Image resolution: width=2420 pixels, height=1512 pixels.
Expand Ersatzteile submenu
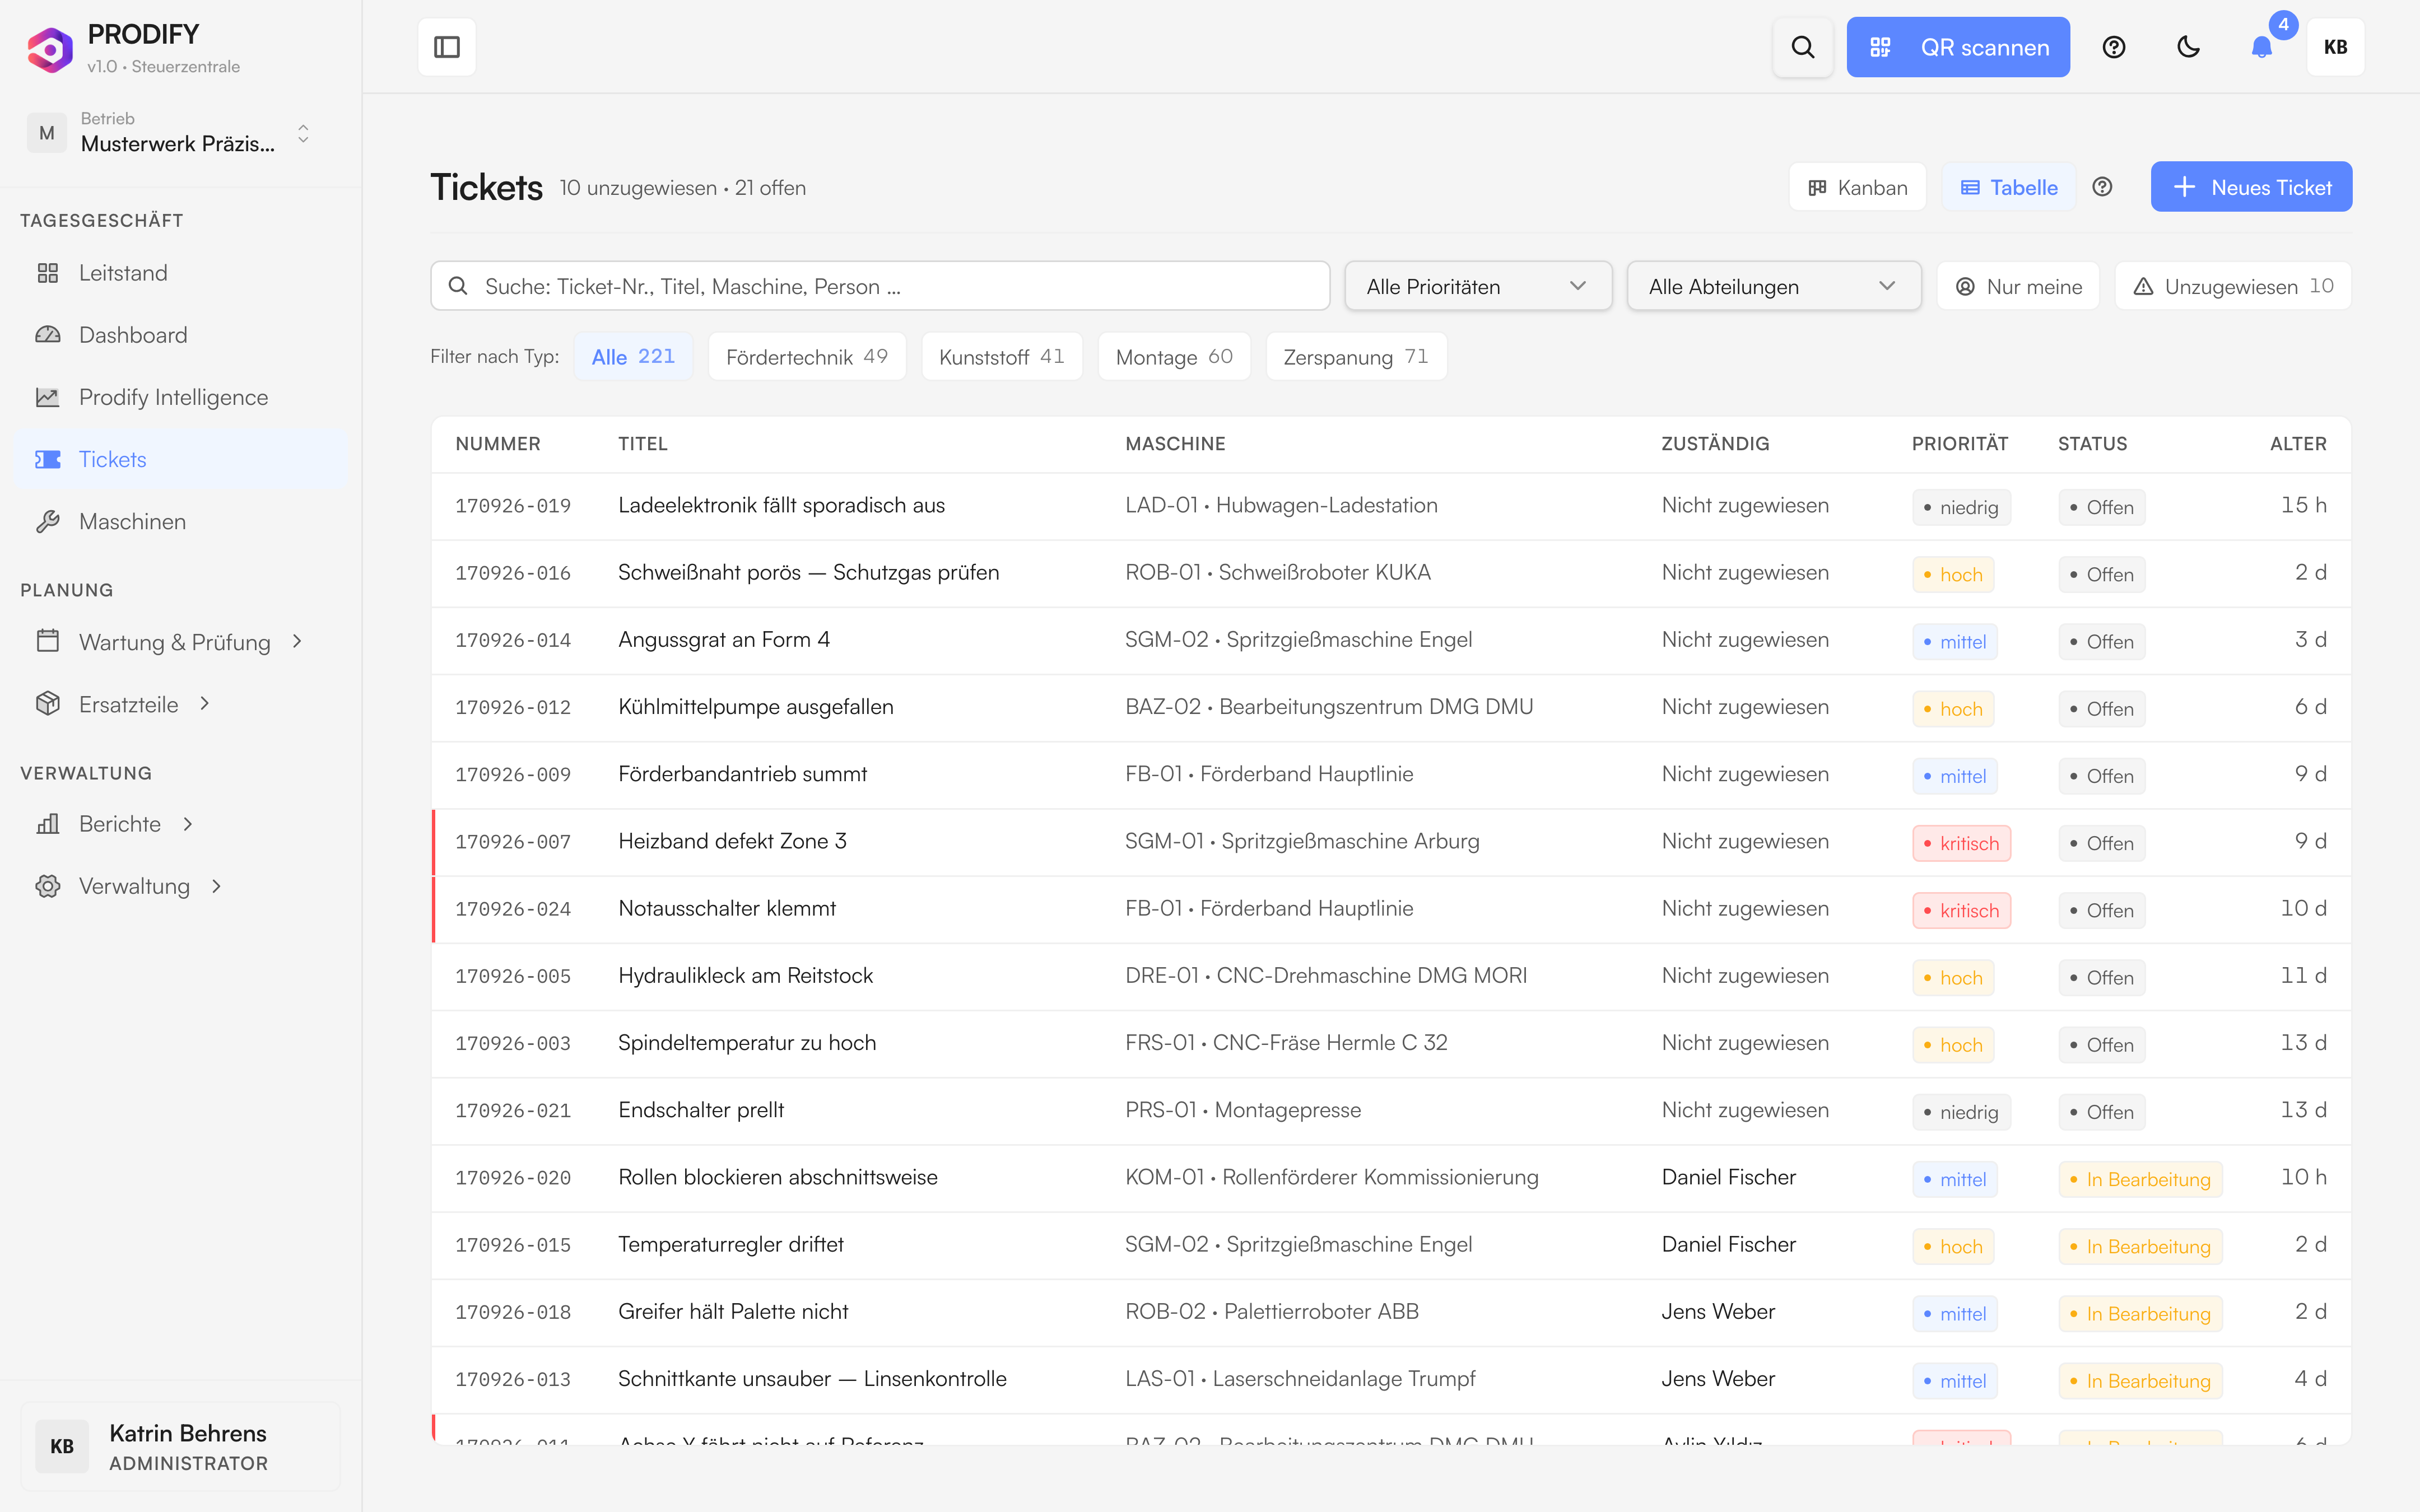tap(181, 704)
